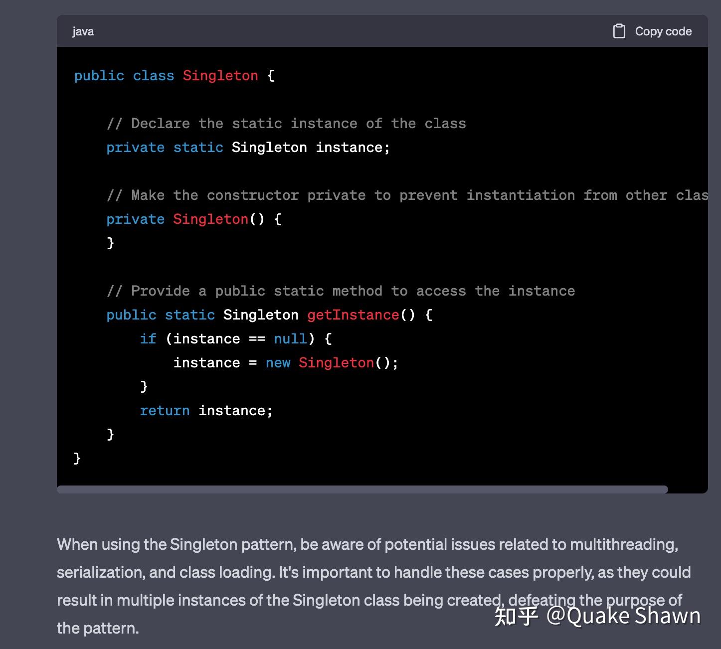Click the Copy code button

tap(663, 31)
